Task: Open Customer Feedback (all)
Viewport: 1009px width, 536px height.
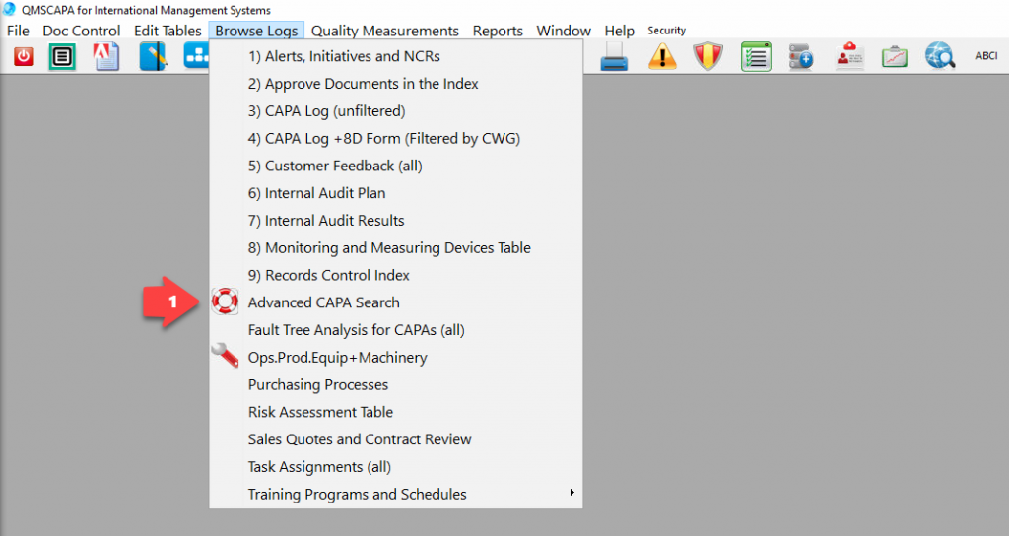Action: pyautogui.click(x=396, y=166)
